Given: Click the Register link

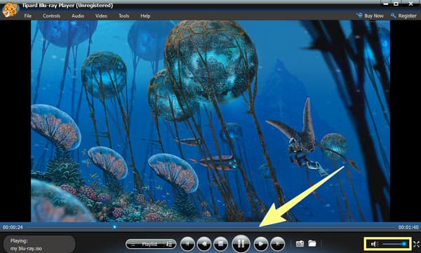Looking at the screenshot, I should point(403,15).
